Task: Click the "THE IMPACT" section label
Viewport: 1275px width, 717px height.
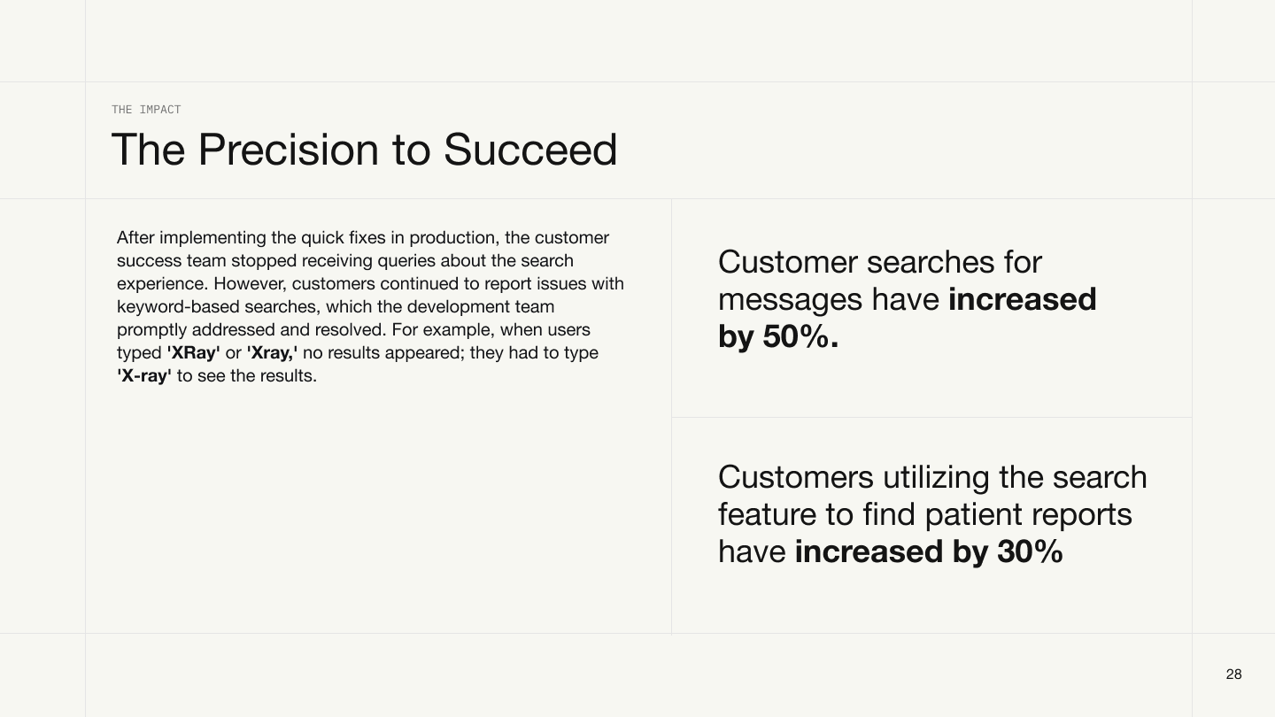Action: (x=146, y=110)
